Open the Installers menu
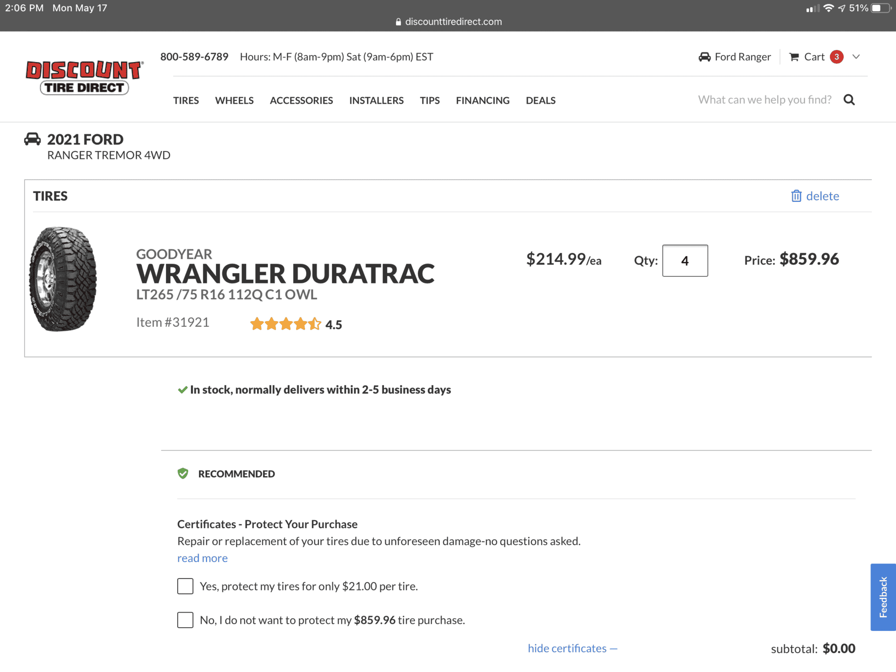 coord(376,100)
